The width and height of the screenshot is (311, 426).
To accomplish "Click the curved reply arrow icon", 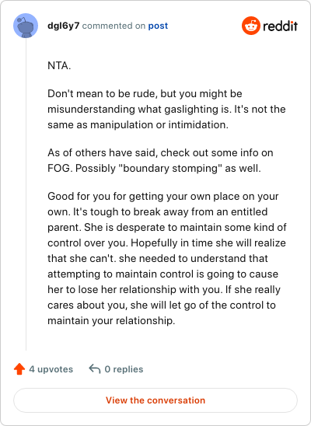I will 95,369.
